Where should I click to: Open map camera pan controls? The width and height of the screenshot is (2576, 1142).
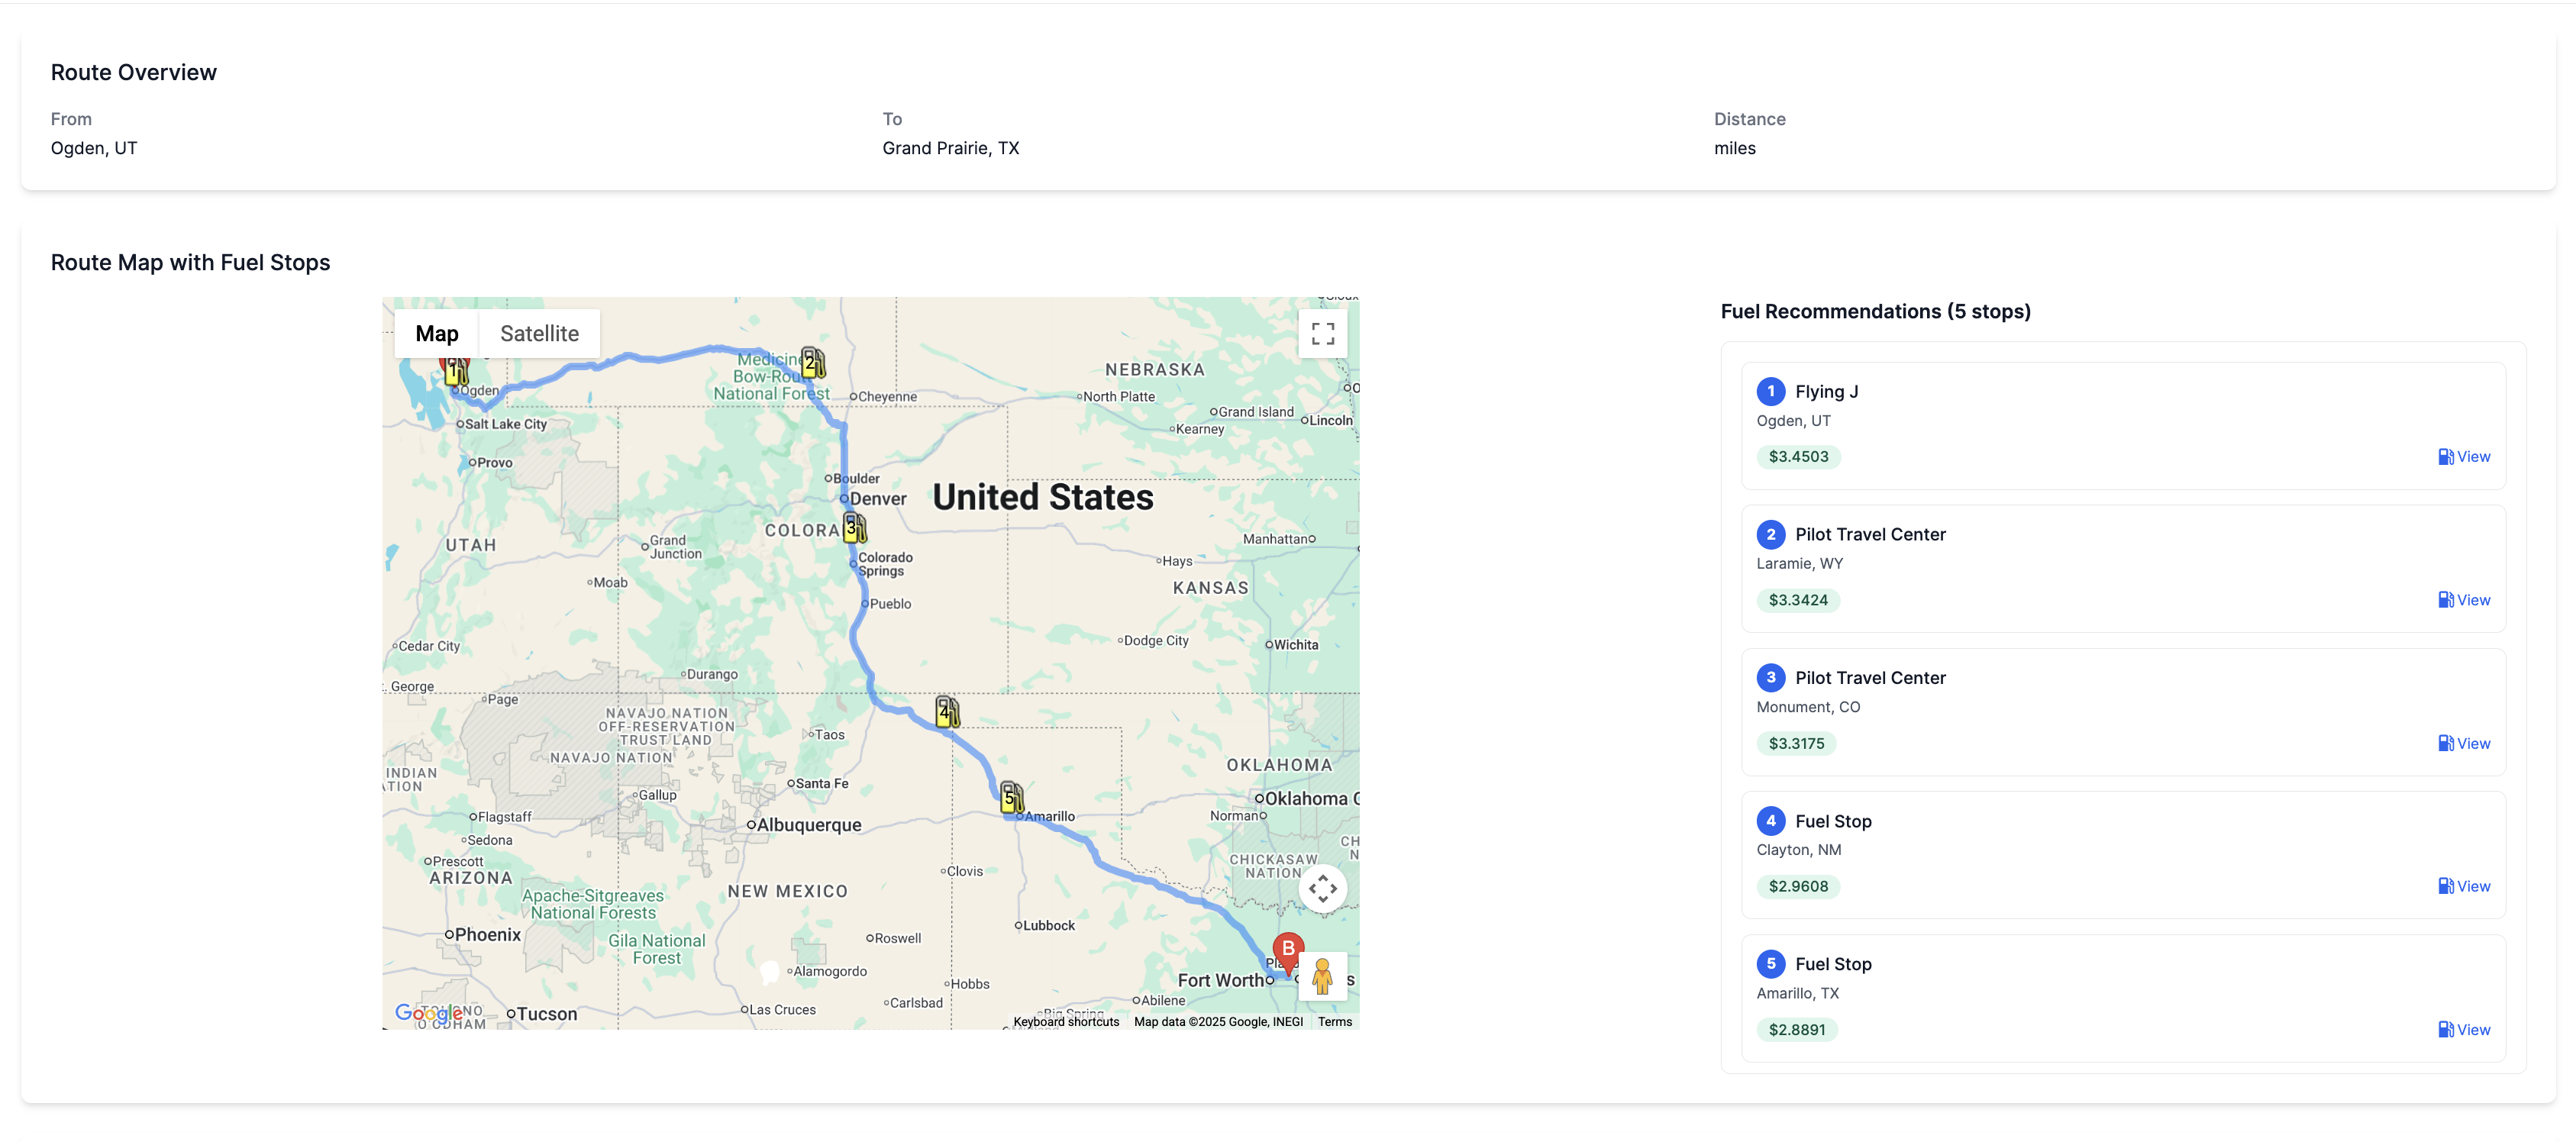[x=1322, y=888]
